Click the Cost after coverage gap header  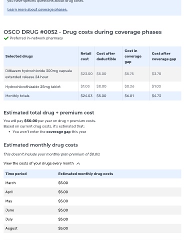(x=164, y=56)
